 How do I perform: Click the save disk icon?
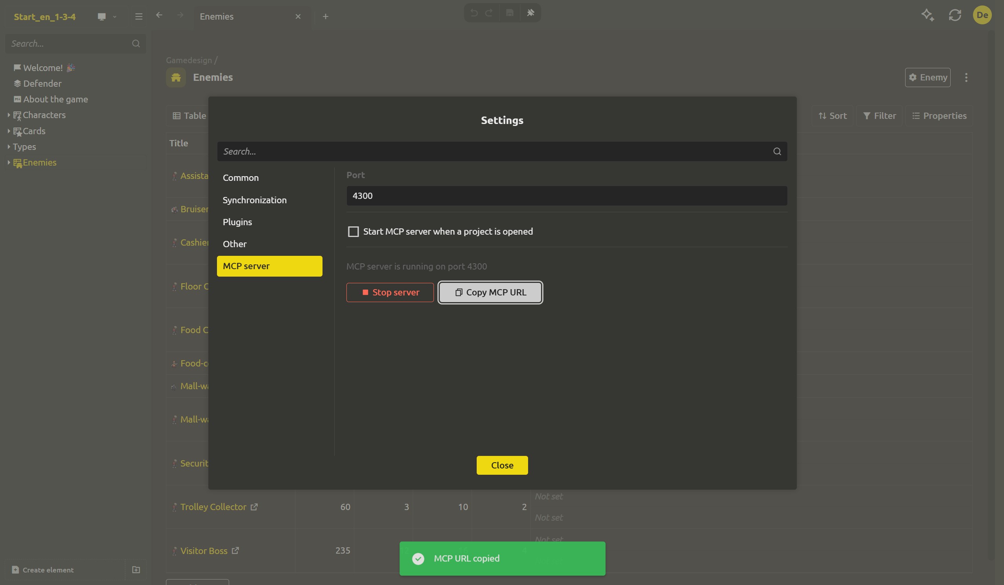point(510,13)
